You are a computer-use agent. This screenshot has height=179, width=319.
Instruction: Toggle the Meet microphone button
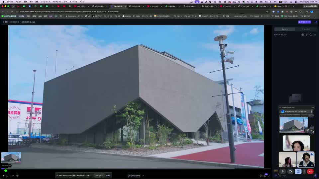[282, 171]
